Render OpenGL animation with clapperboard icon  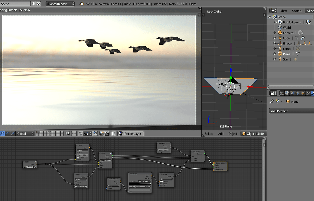click(x=107, y=134)
